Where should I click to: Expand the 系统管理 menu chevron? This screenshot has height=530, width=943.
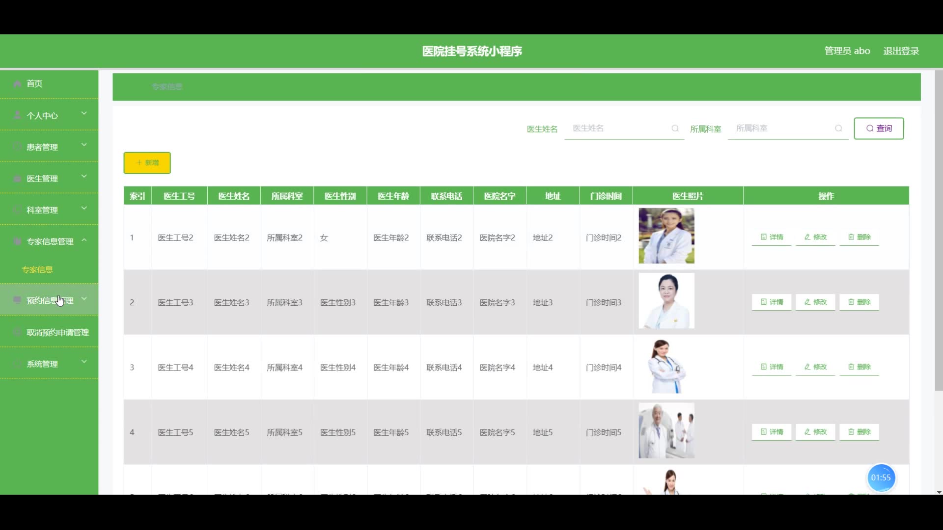pyautogui.click(x=84, y=362)
